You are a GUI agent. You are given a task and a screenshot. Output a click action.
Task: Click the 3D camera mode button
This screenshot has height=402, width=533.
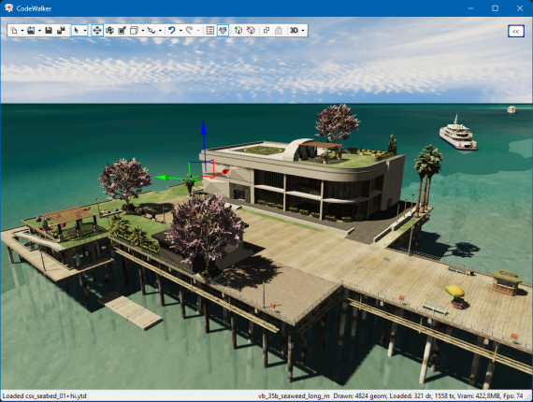(x=294, y=31)
